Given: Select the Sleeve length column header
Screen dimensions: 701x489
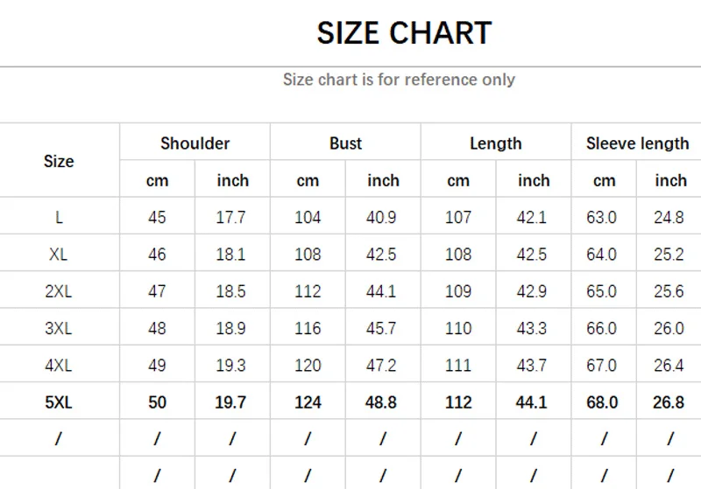Looking at the screenshot, I should click(637, 143).
